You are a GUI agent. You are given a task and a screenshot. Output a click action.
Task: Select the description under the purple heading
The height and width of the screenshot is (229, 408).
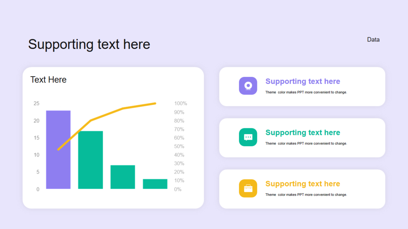click(x=306, y=92)
